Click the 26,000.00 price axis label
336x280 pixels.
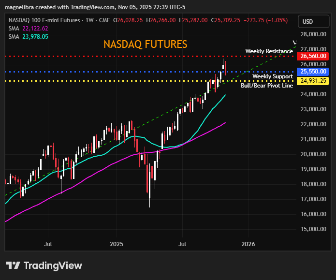313,64
